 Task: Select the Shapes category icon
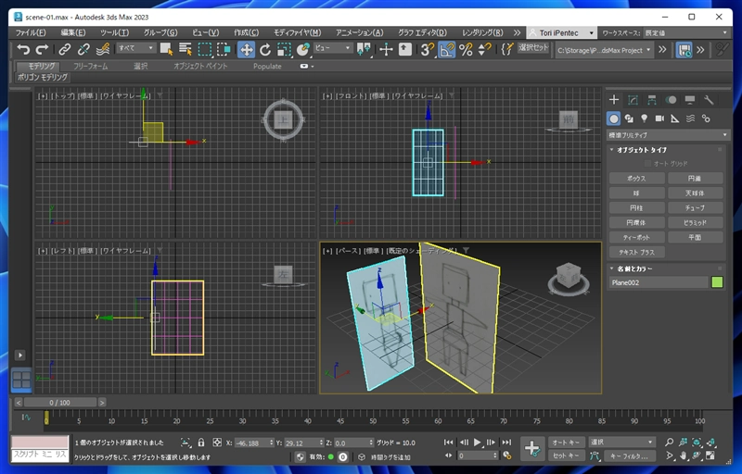629,118
